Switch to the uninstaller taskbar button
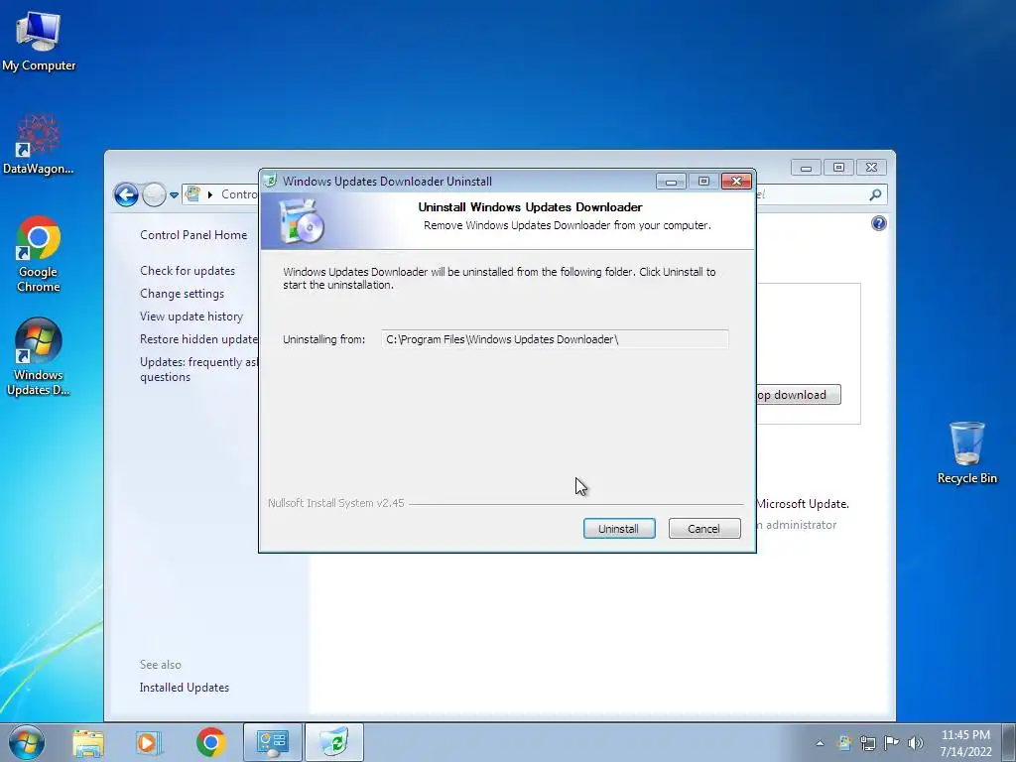The height and width of the screenshot is (762, 1016). coord(334,742)
